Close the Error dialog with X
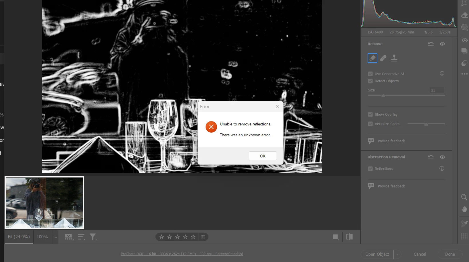This screenshot has height=262, width=469. click(x=277, y=106)
